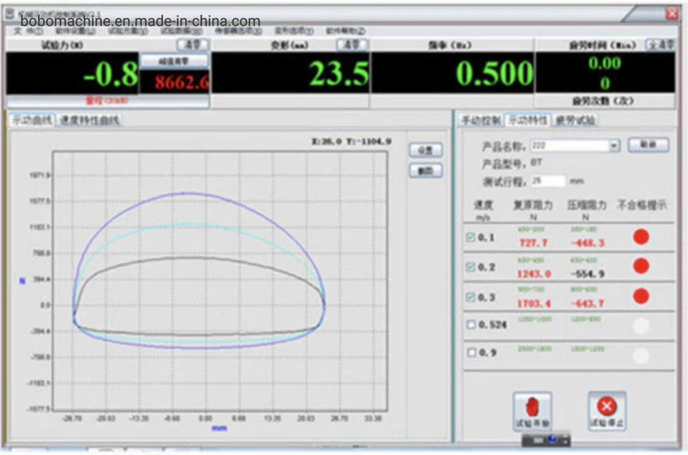This screenshot has width=688, height=455.
Task: Open the 疲劳试验 fatigue test tab
Action: 575,120
